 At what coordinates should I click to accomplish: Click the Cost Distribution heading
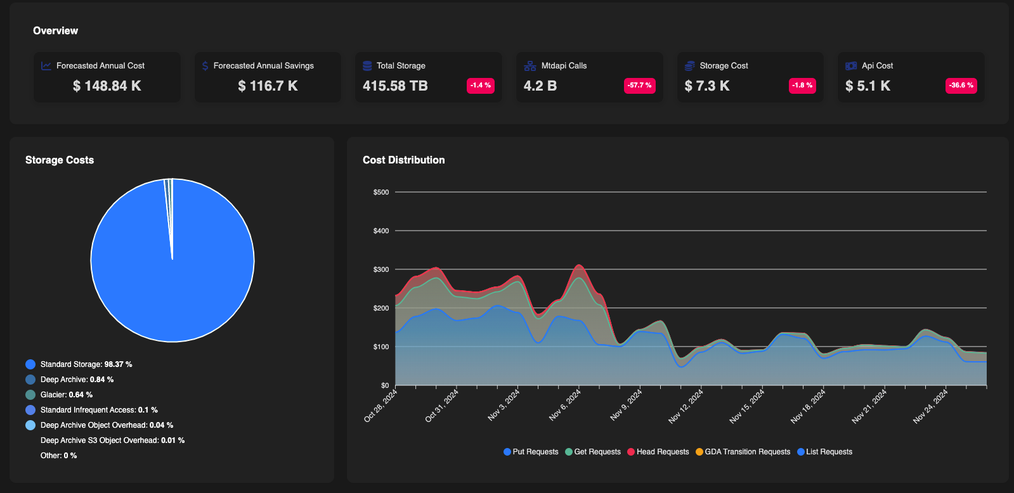click(404, 160)
